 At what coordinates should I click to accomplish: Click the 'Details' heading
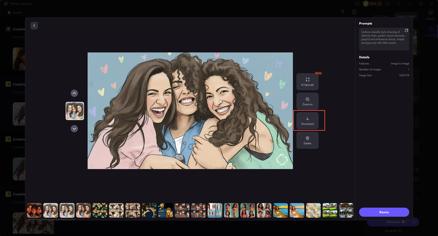[364, 57]
